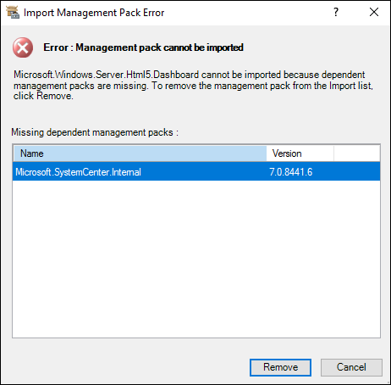Click the divider after the Version header
Screen dimensions: 391x385
pos(334,153)
